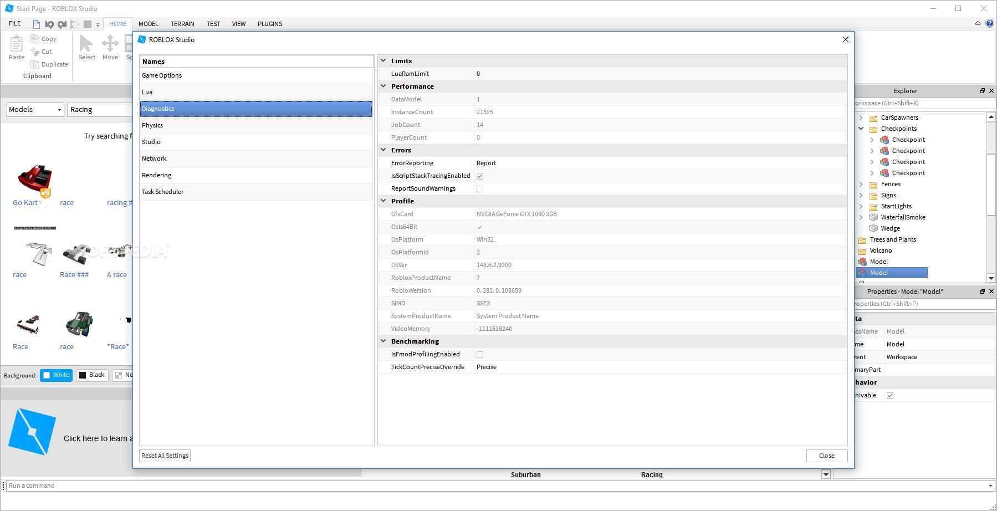997x511 pixels.
Task: Toggle the IsScriptStackTracingEnabled checkbox
Action: pos(480,176)
